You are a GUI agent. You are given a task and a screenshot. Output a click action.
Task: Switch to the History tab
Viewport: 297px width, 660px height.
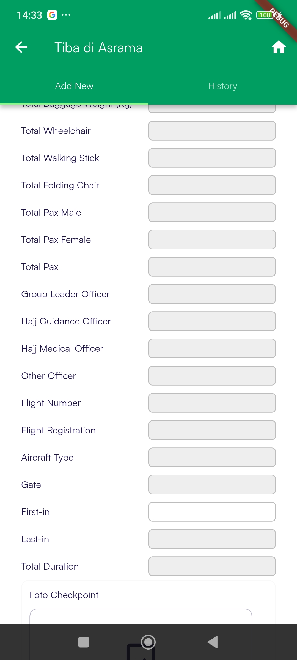223,86
